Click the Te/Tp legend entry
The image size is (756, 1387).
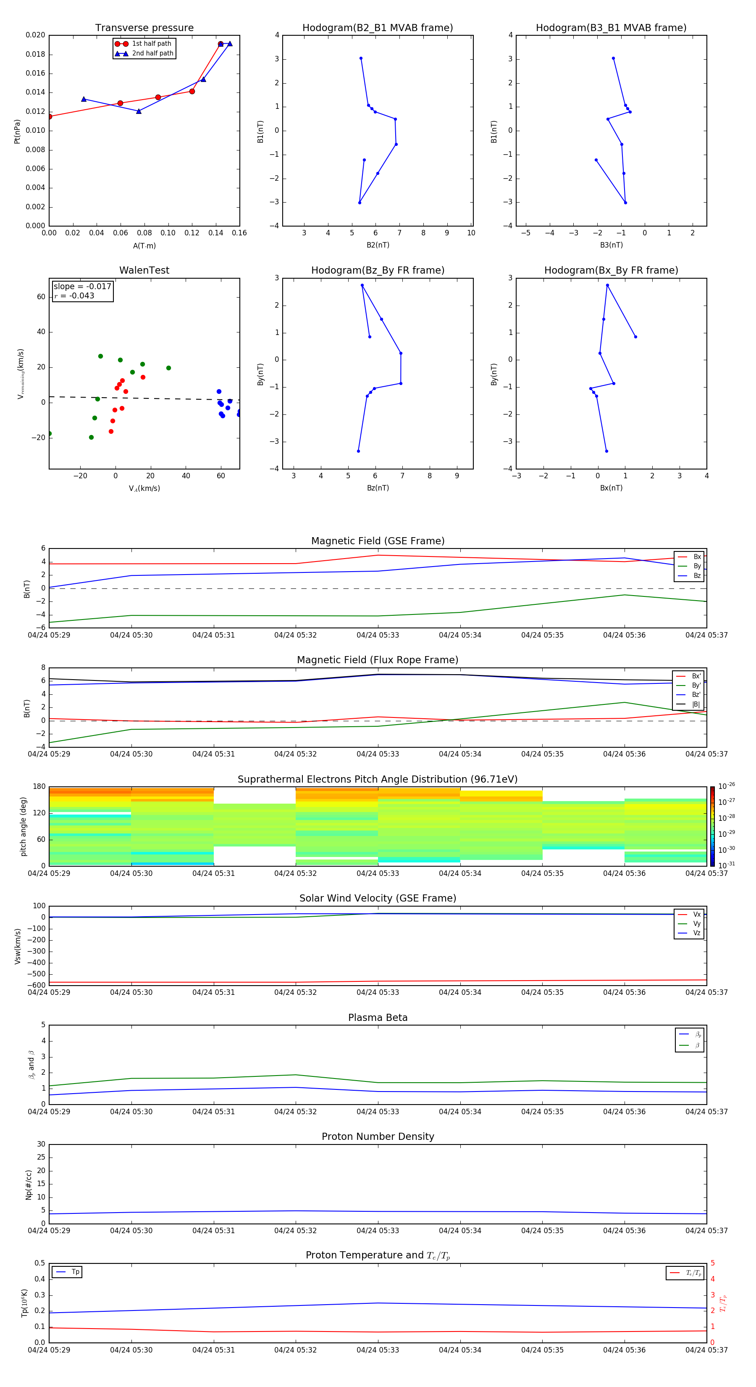(685, 1273)
